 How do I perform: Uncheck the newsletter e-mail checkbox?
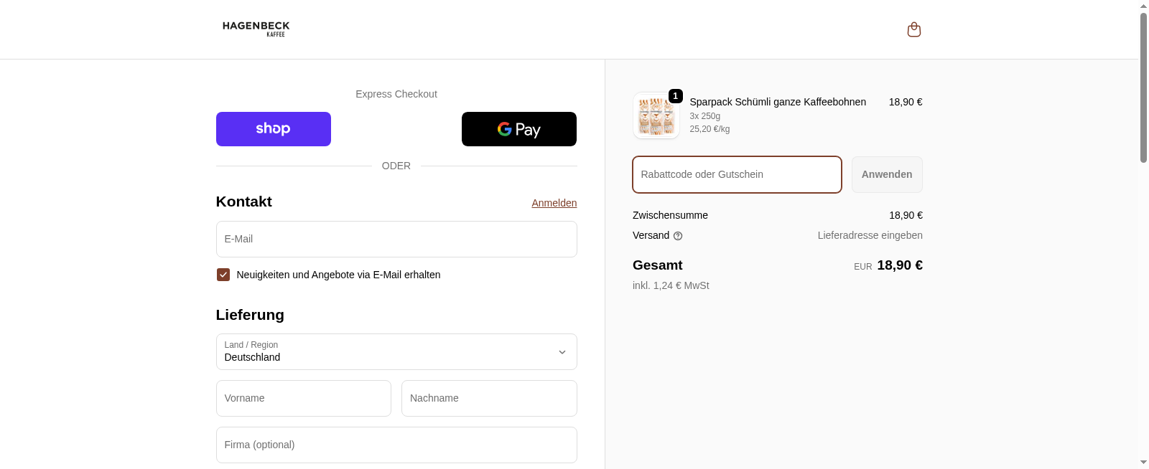click(x=223, y=275)
